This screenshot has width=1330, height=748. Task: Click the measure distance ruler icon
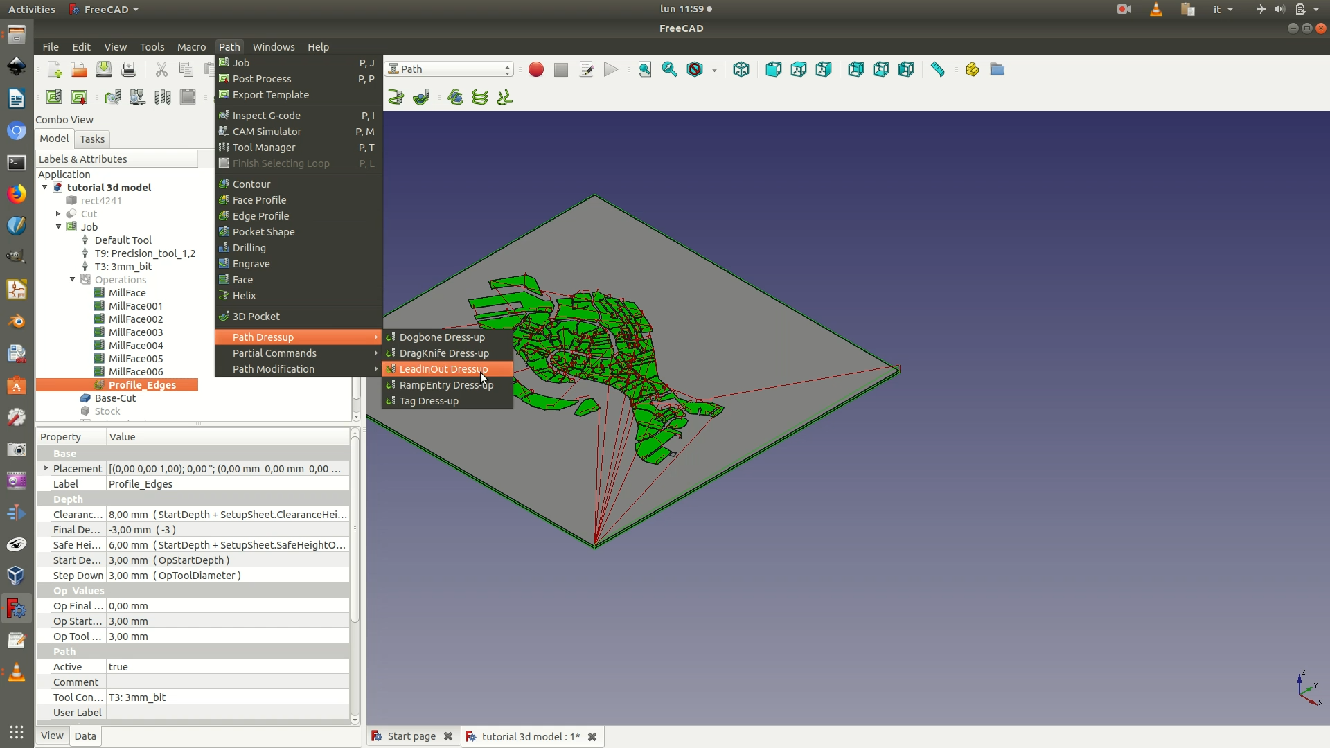pos(938,69)
